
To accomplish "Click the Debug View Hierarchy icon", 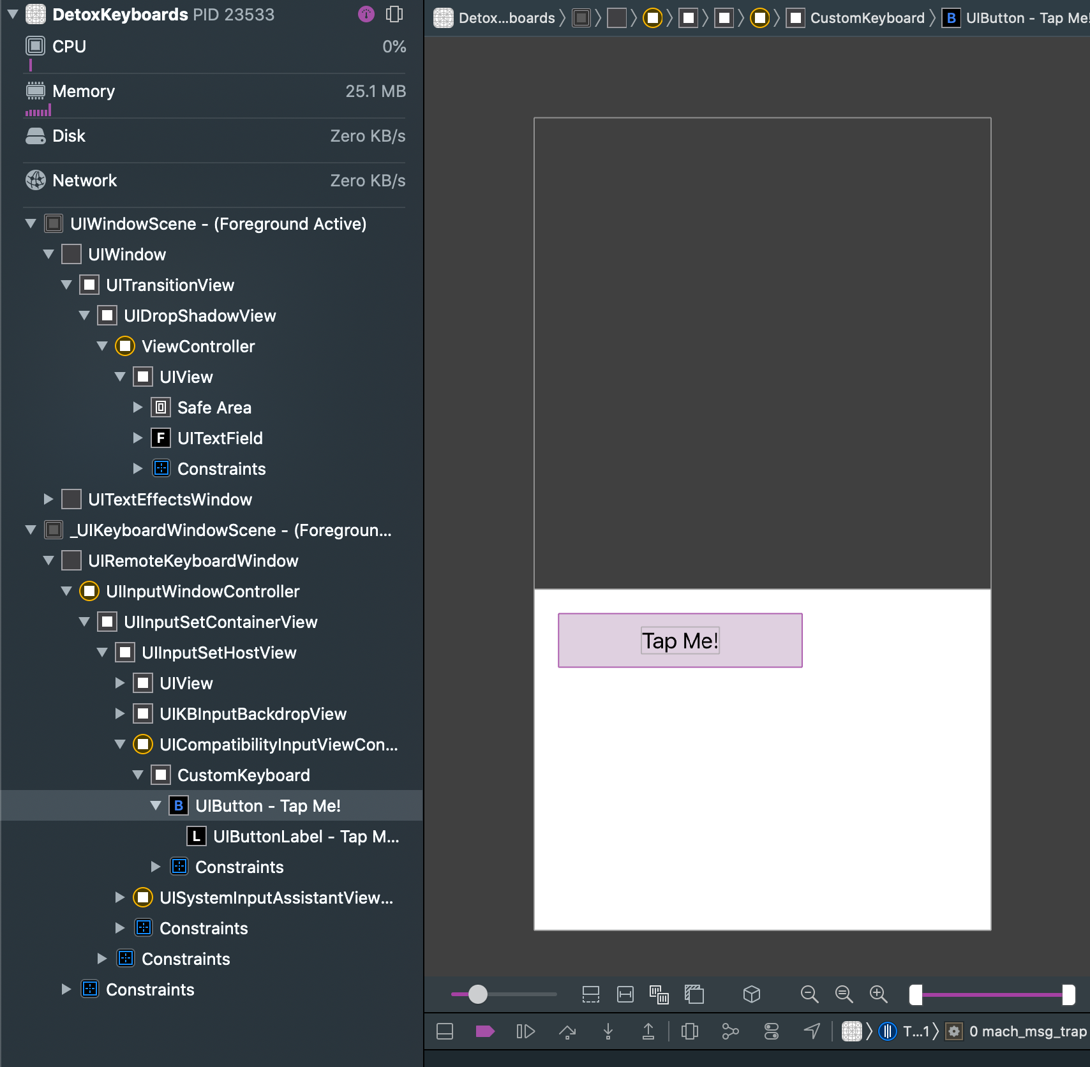I will (689, 1031).
